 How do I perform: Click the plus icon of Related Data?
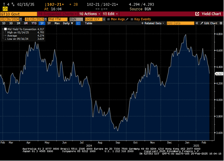tap(142, 23)
